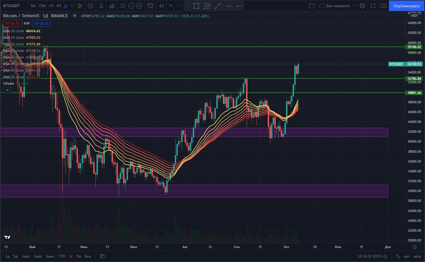The height and width of the screenshot is (262, 425).
Task: Enter fullscreen mode
Action: point(373,6)
